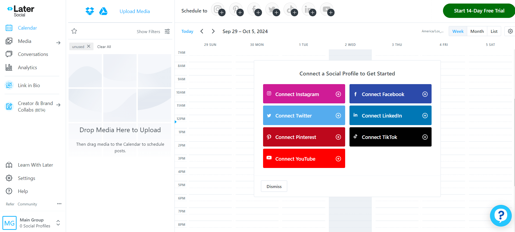Click the Connect TikTok button
The height and width of the screenshot is (232, 515).
coord(390,137)
